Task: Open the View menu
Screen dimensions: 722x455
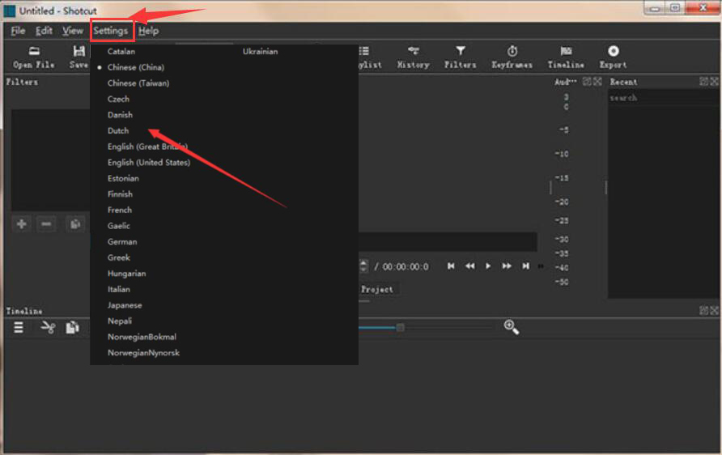Action: [x=73, y=31]
